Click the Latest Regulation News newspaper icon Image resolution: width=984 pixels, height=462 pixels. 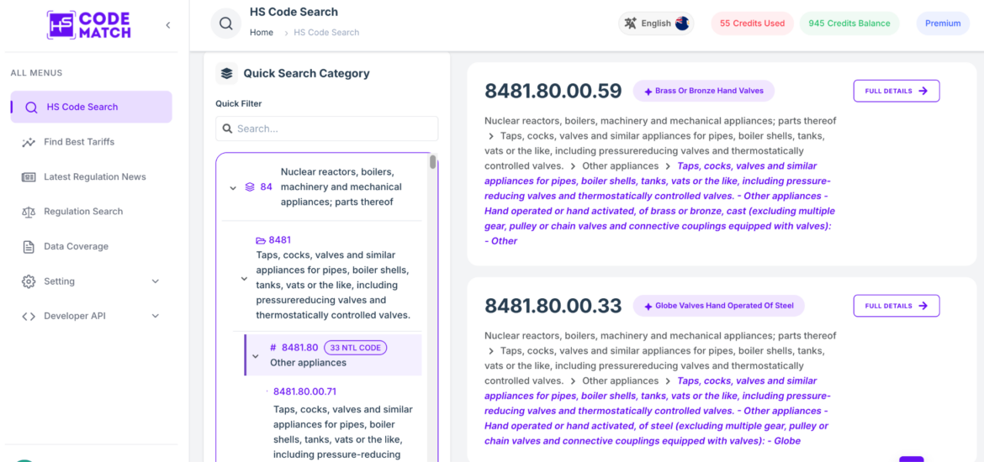(29, 176)
